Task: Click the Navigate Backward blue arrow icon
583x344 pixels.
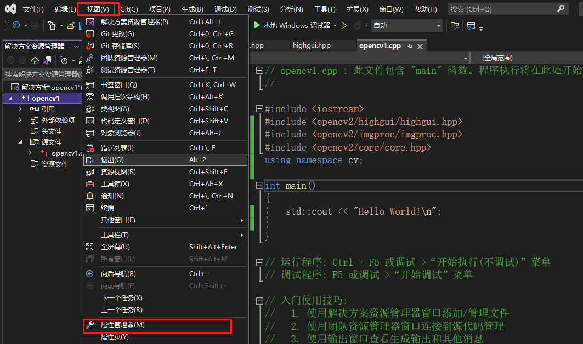Action: [16, 25]
